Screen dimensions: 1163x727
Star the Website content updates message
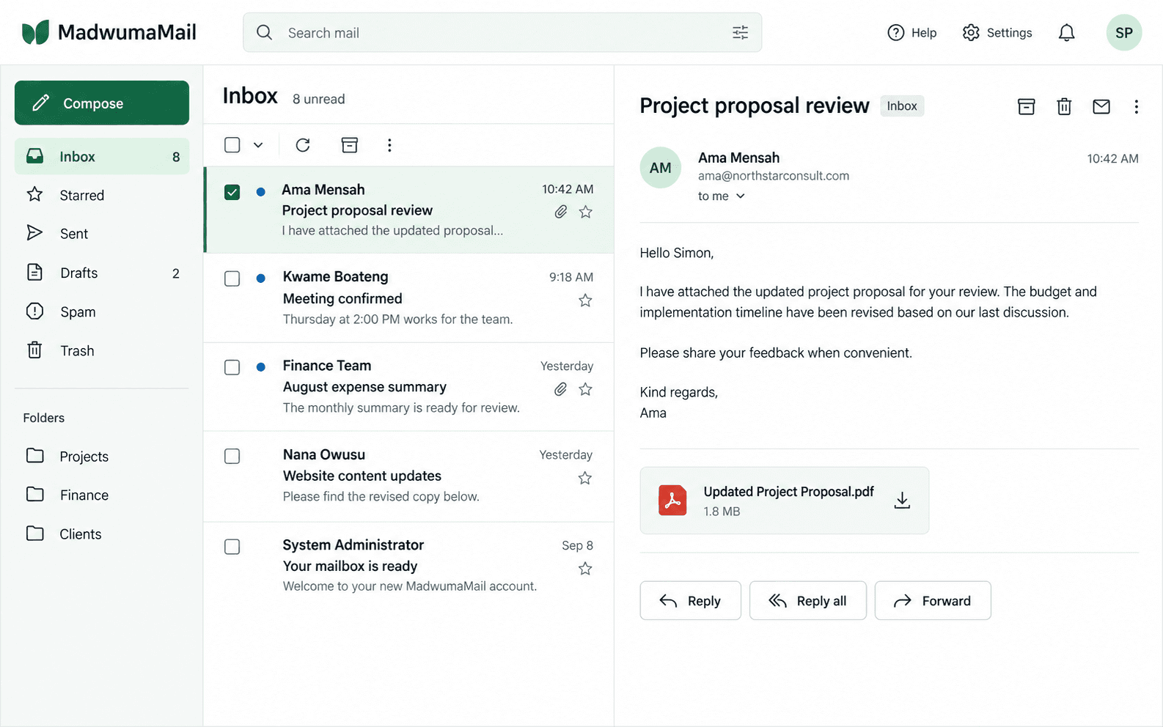pos(585,478)
